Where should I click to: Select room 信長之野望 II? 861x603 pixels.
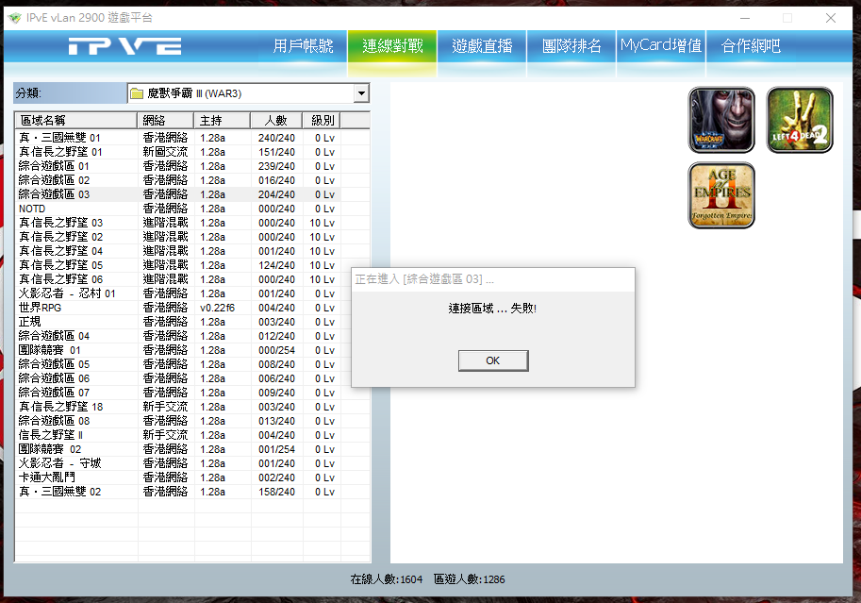tap(178, 435)
